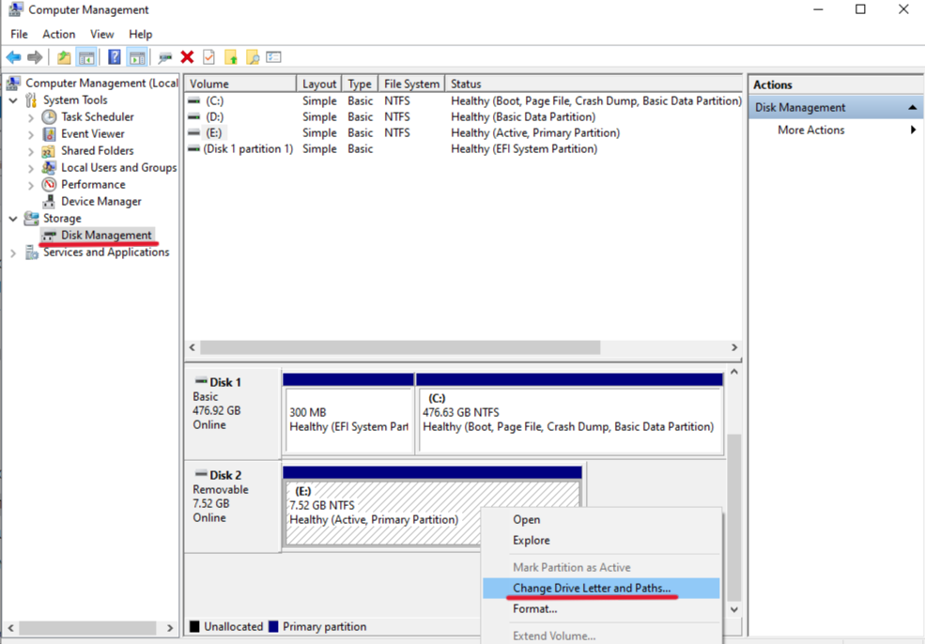Toggle the Show/Hide Action Pane toolbar icon

coord(136,56)
